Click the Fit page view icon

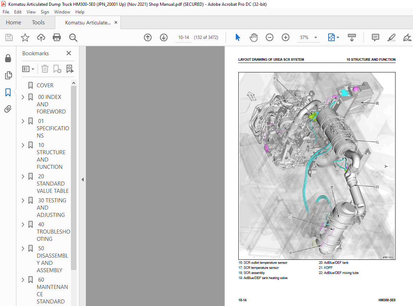(x=331, y=37)
